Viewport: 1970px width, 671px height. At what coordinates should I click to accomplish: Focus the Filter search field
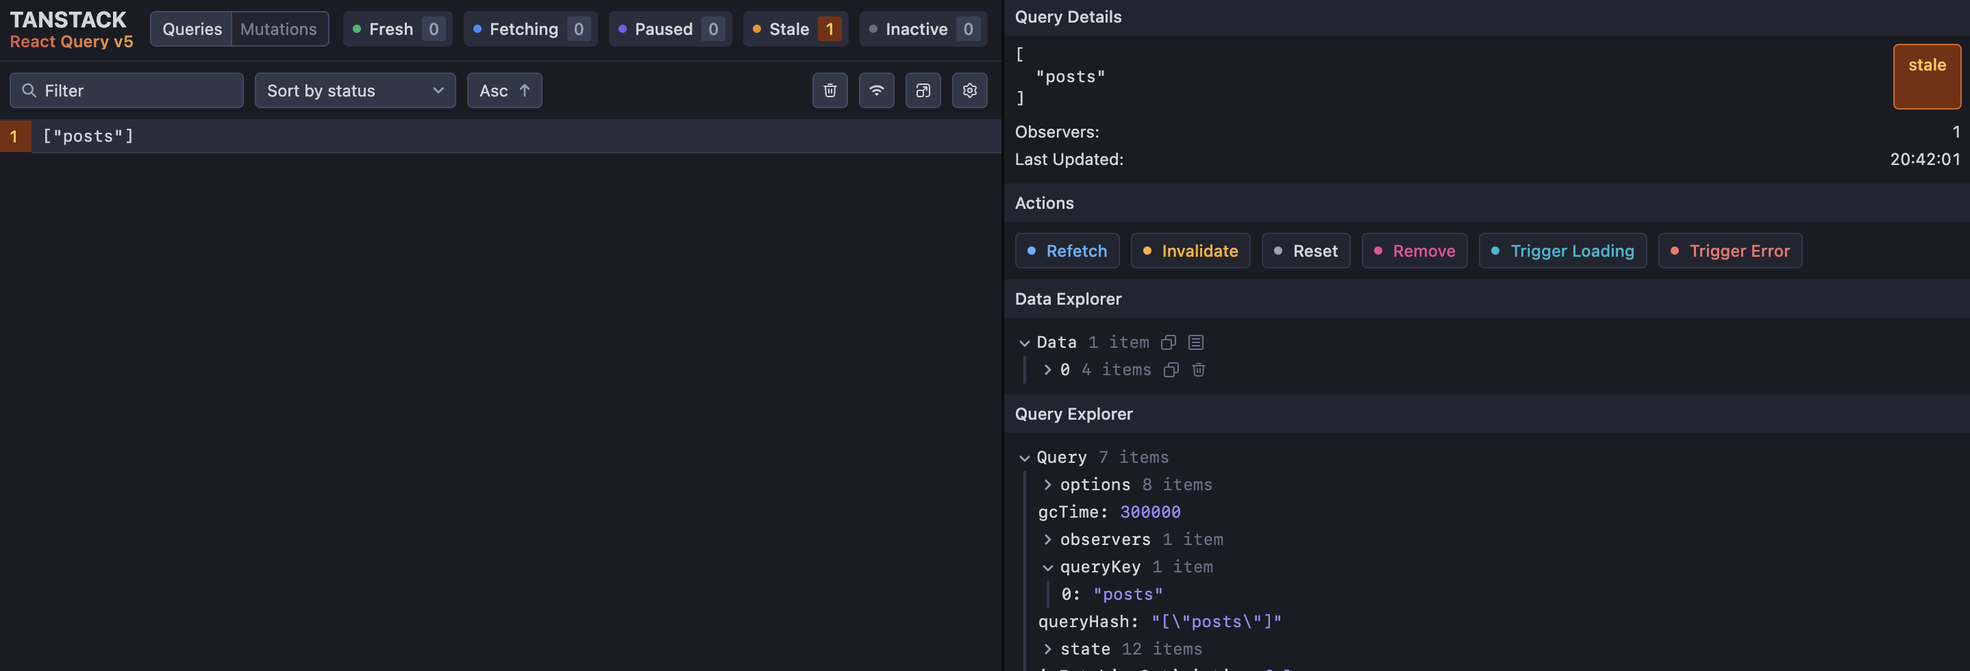pos(127,90)
